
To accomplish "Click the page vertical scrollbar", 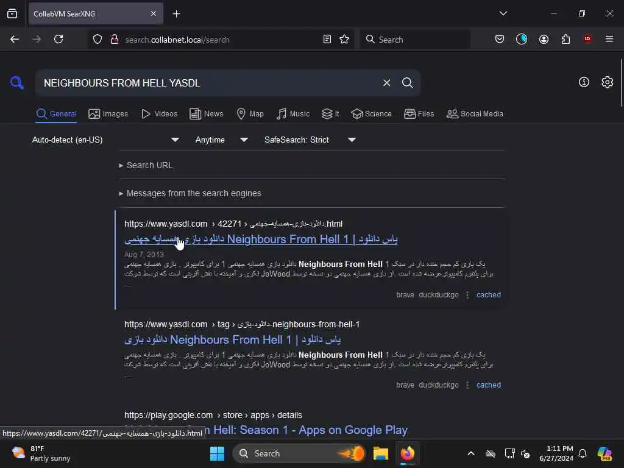I will click(621, 83).
